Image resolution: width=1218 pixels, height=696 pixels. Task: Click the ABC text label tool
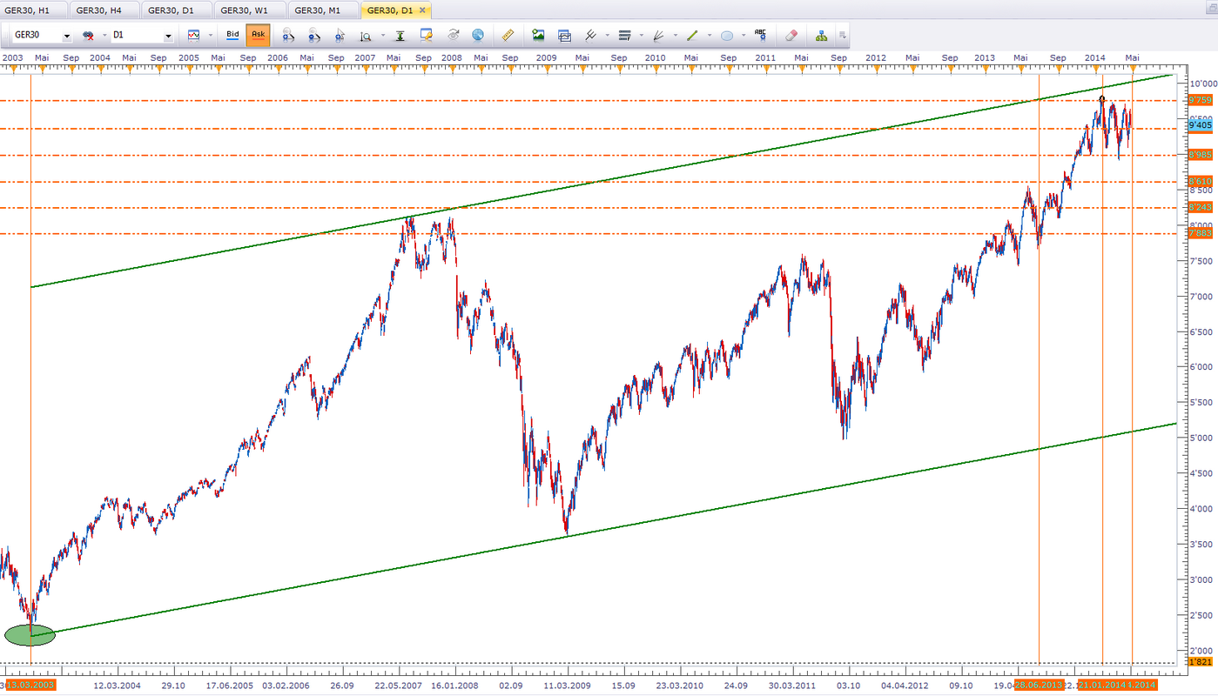click(760, 36)
